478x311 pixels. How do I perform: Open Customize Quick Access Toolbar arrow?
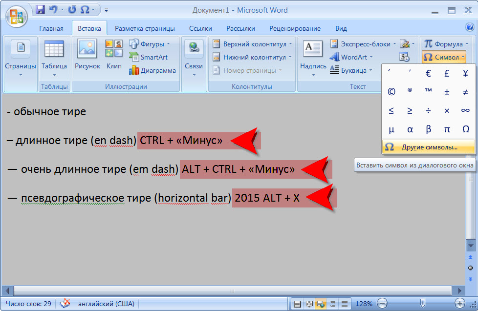[x=106, y=10]
